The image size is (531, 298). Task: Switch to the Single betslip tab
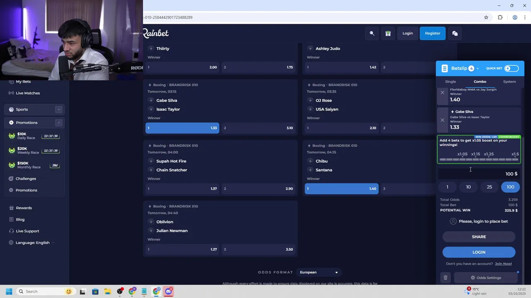(x=451, y=82)
